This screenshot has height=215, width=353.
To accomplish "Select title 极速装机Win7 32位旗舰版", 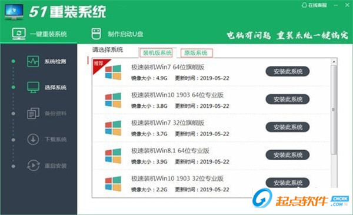I will 168,123.
